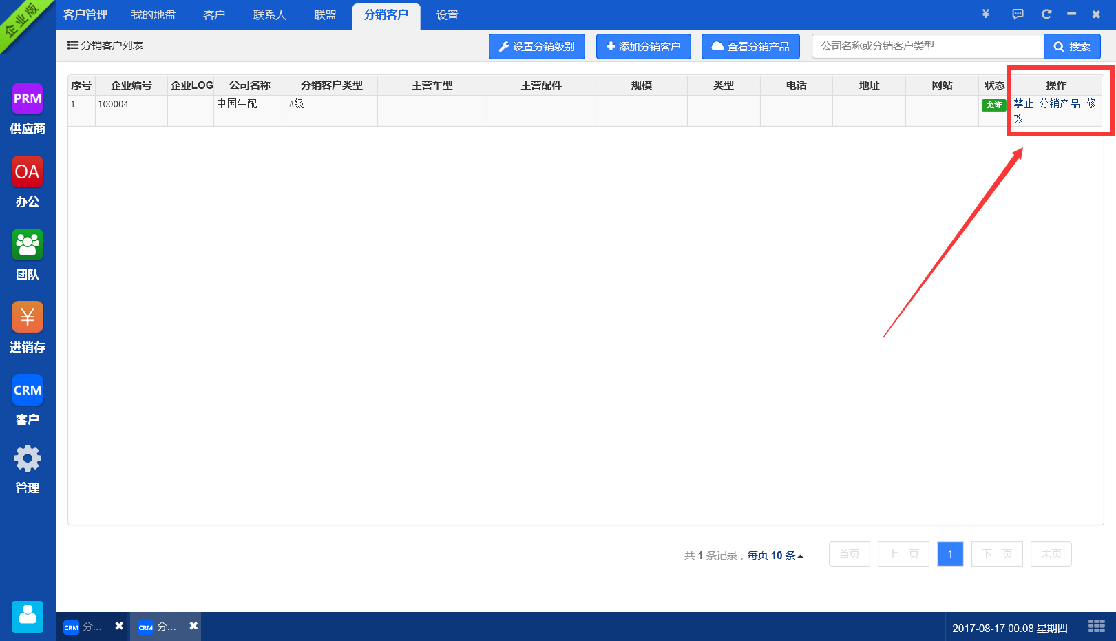The height and width of the screenshot is (641, 1116).
Task: Click the 查看分销产品 button
Action: coord(750,46)
